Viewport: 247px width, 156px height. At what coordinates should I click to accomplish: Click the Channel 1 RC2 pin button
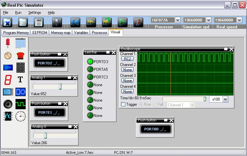128,59
